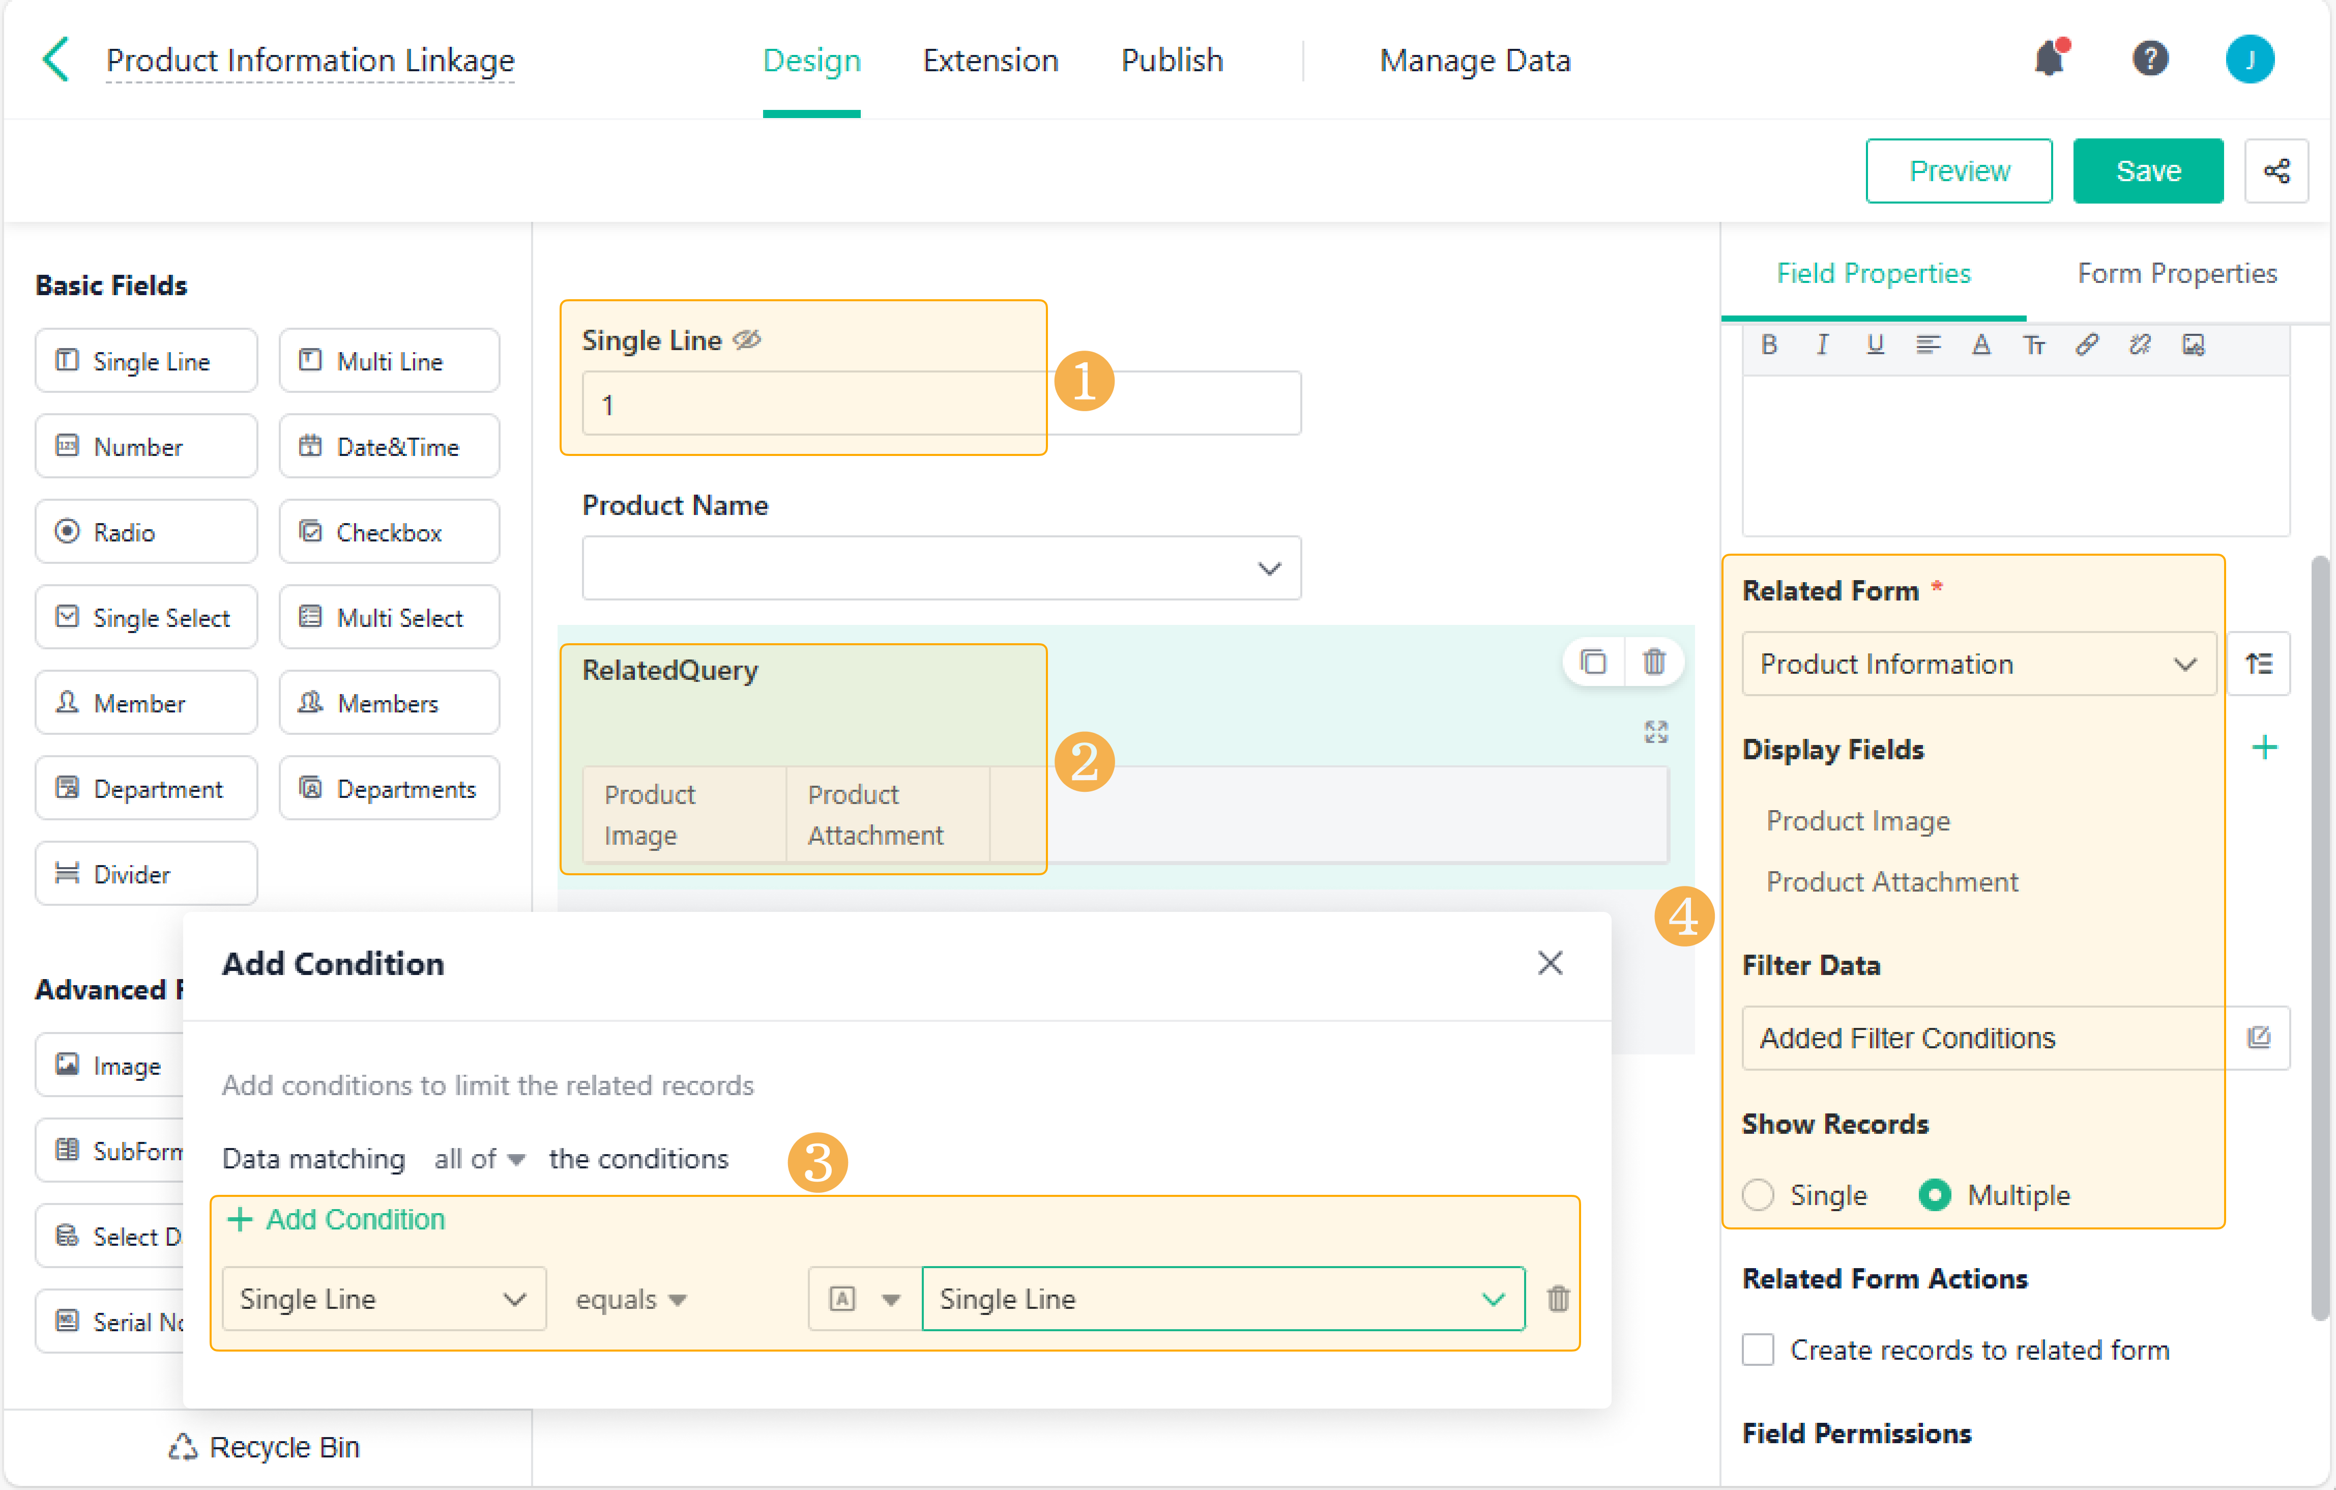Toggle italic in description editor

1822,346
